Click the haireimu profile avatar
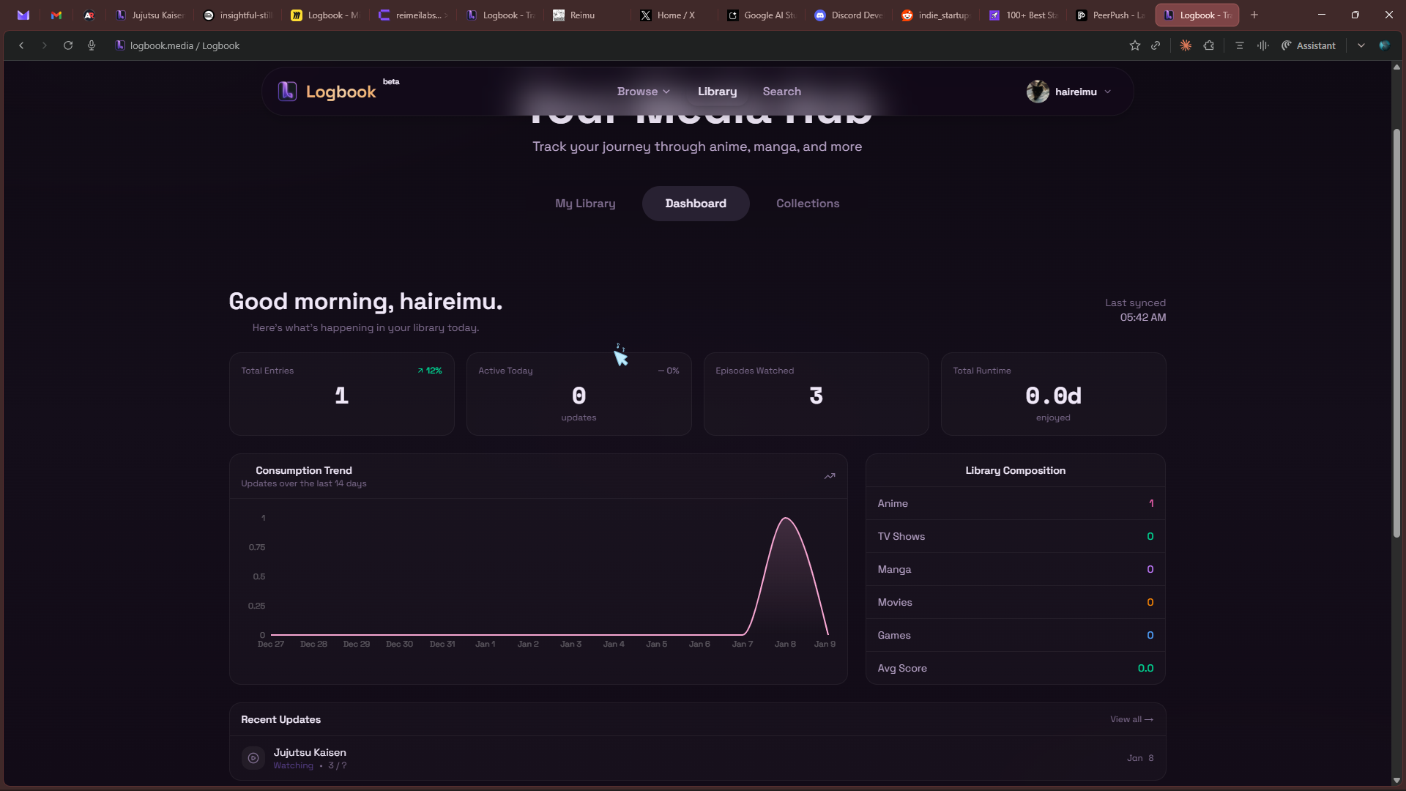Image resolution: width=1406 pixels, height=791 pixels. [1038, 92]
